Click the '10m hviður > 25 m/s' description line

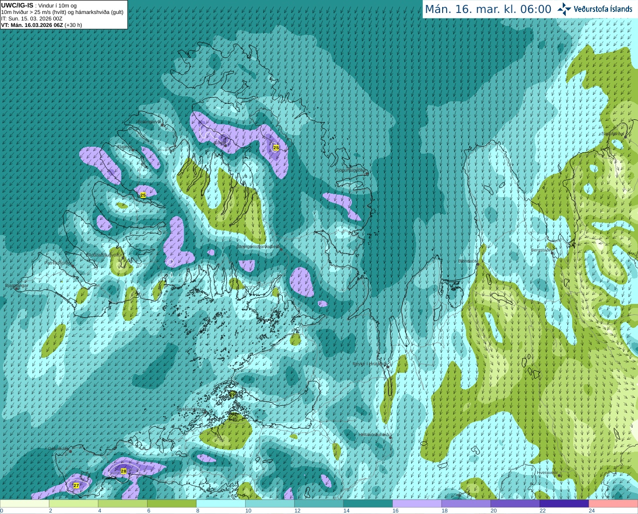62,12
